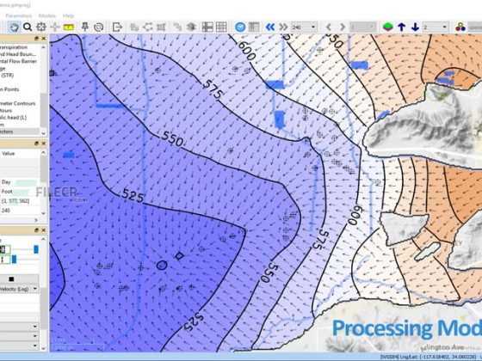Go to previous time step double-arrow

[x=270, y=27]
